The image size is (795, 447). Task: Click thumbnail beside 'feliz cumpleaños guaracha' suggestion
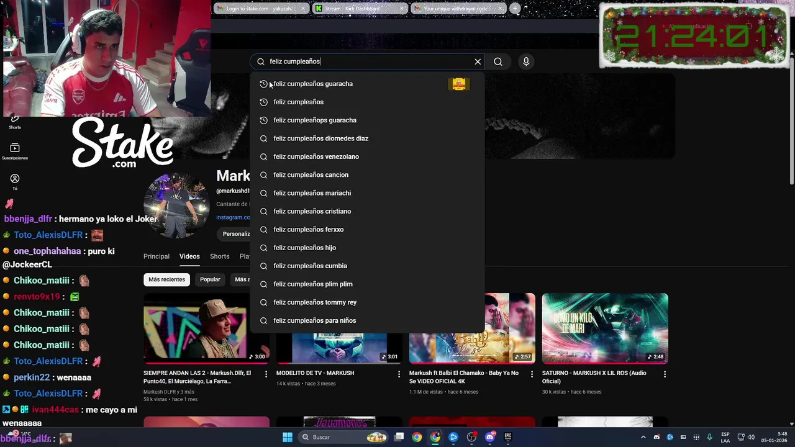459,84
